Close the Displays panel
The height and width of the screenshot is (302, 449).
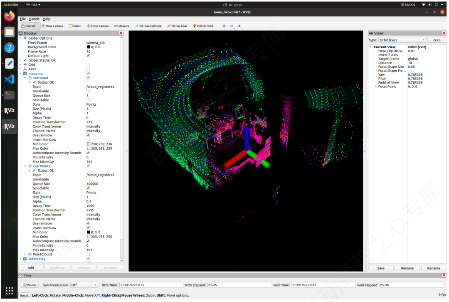coord(121,33)
